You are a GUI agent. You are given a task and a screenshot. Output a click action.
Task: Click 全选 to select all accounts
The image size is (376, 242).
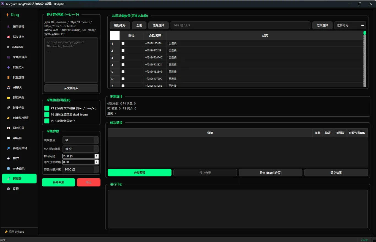[139, 25]
